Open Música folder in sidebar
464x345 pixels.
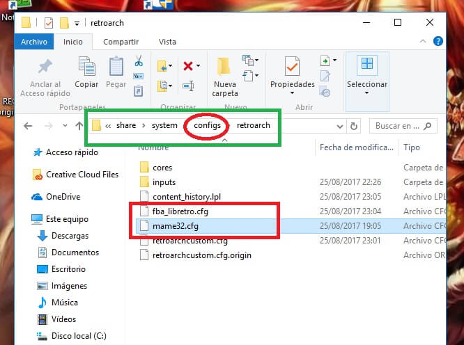pyautogui.click(x=65, y=303)
